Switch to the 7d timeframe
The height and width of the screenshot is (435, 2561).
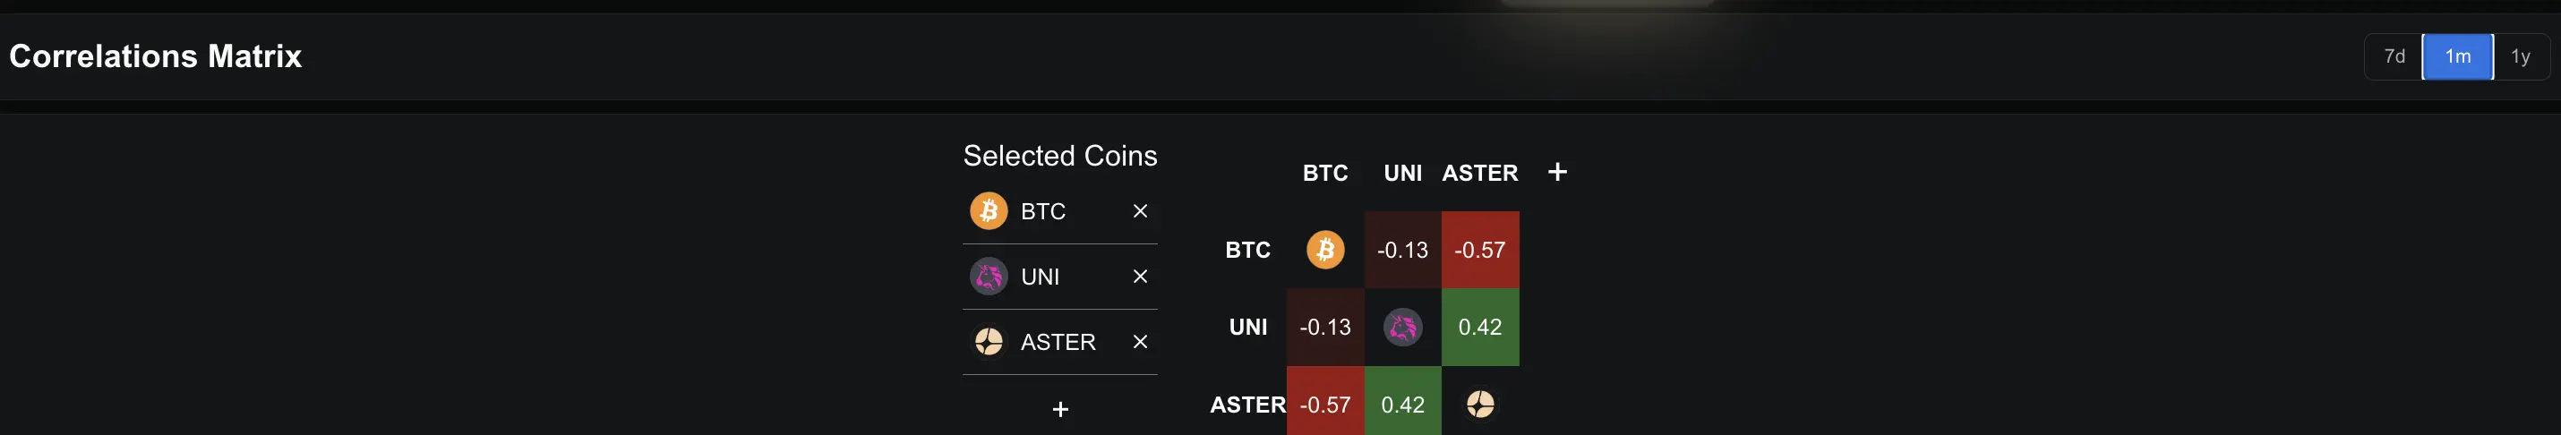(x=2394, y=56)
